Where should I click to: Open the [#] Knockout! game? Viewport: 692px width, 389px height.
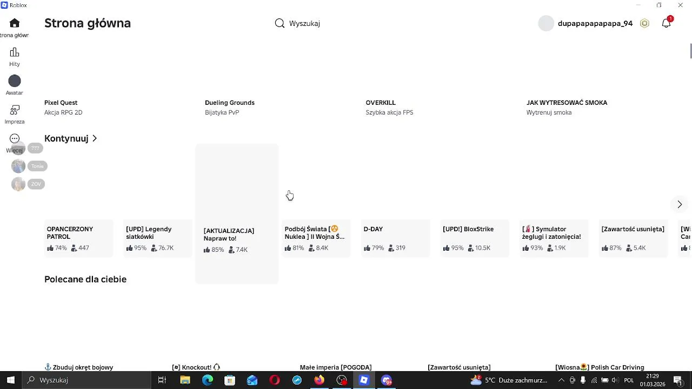[196, 367]
